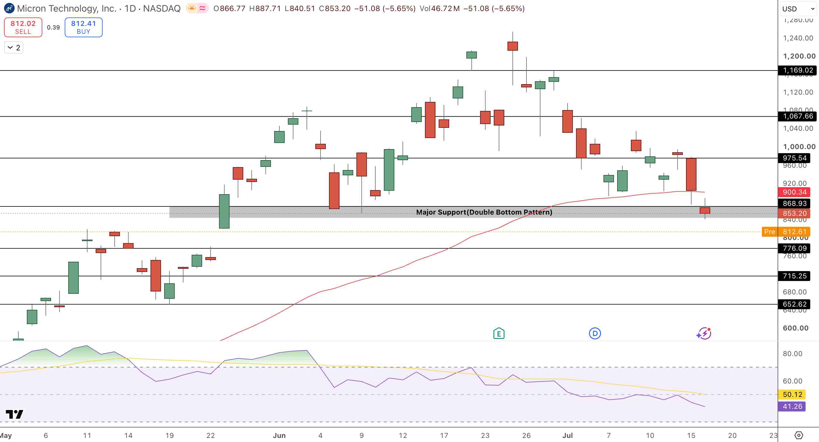Click the 1,169.02 horizontal line price label
The height and width of the screenshot is (442, 819).
(x=797, y=70)
